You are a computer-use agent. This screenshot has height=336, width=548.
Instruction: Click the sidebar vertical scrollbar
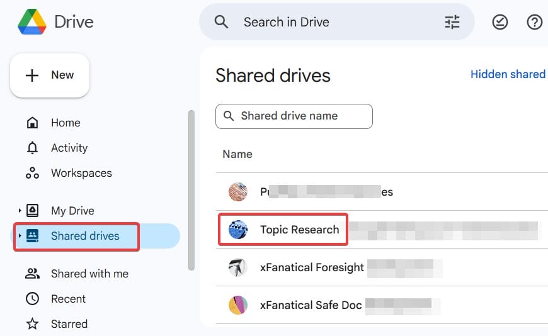pos(191,191)
